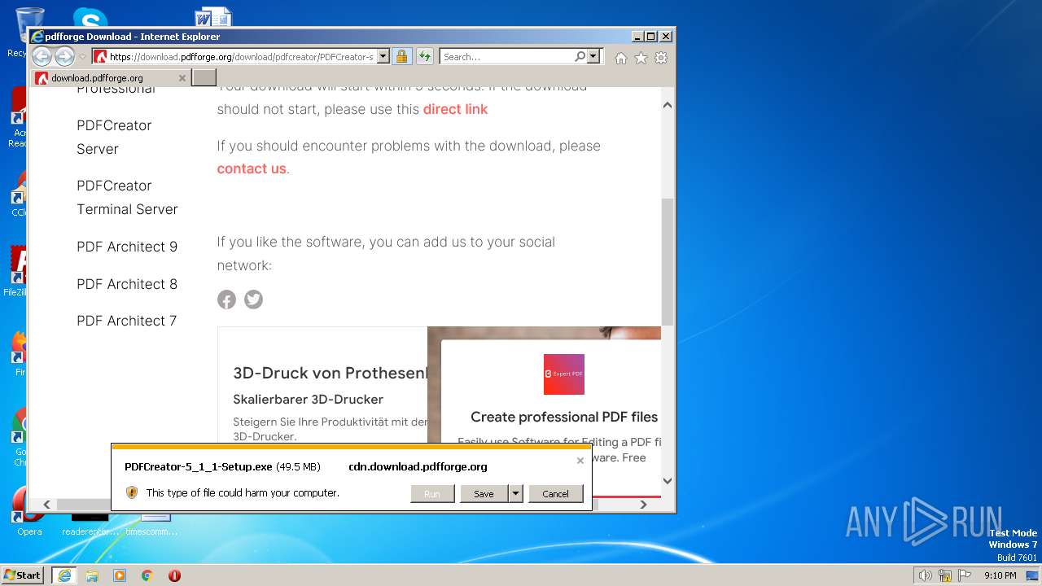Open the Opera desktop shortcut
This screenshot has height=586, width=1042.
pos(28,511)
